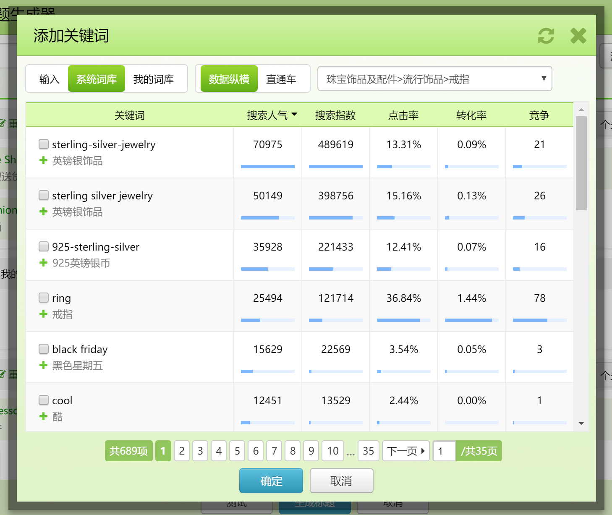Click the 70975 search popularity value
This screenshot has height=515, width=612.
tap(268, 144)
